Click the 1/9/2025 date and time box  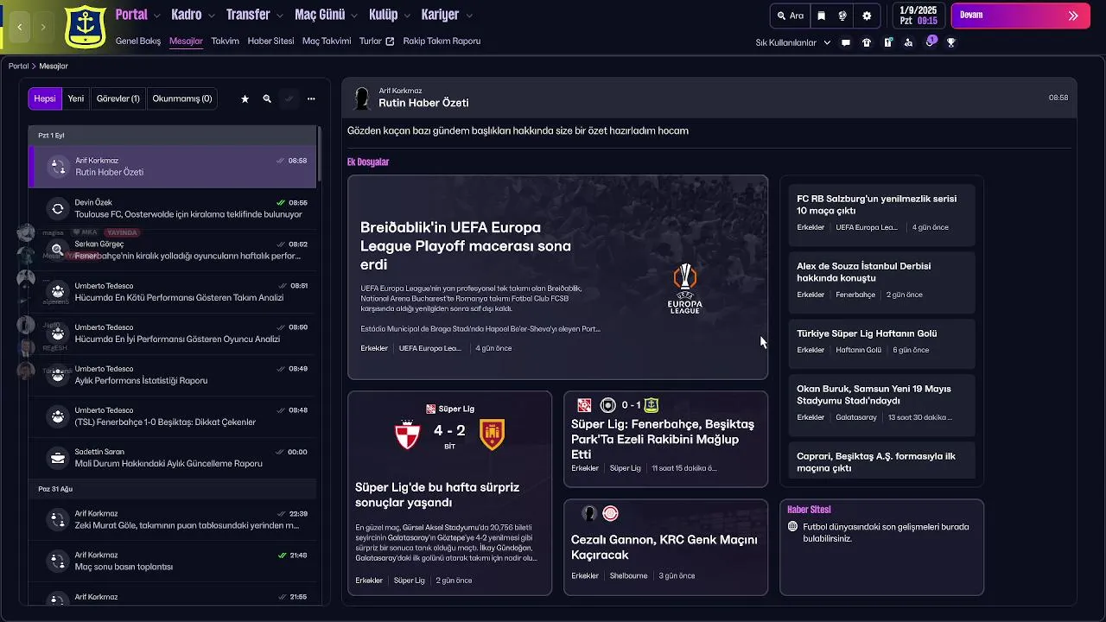coord(918,16)
